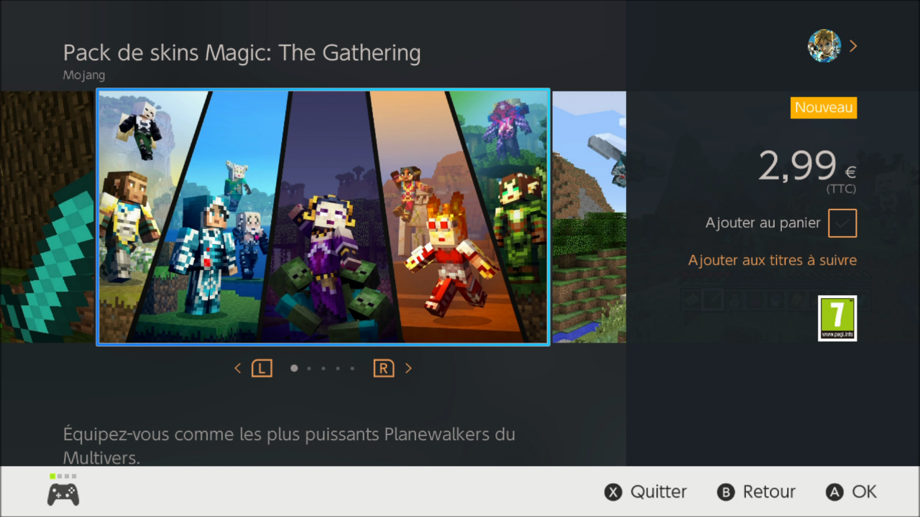Jump to the last carousel page dot
This screenshot has width=920, height=517.
pos(352,368)
